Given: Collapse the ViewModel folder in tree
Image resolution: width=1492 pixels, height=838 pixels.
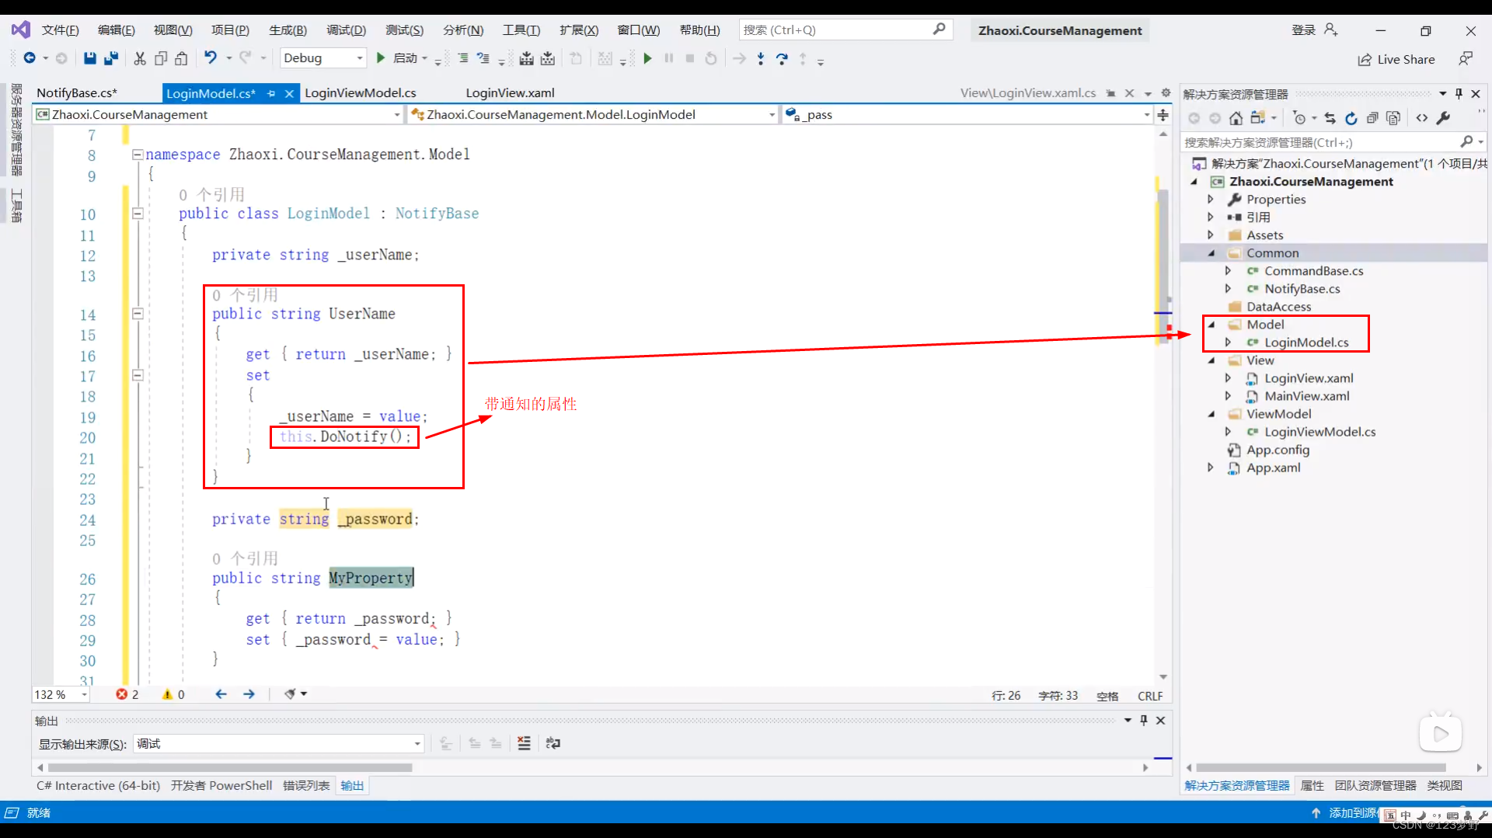Looking at the screenshot, I should click(1211, 414).
